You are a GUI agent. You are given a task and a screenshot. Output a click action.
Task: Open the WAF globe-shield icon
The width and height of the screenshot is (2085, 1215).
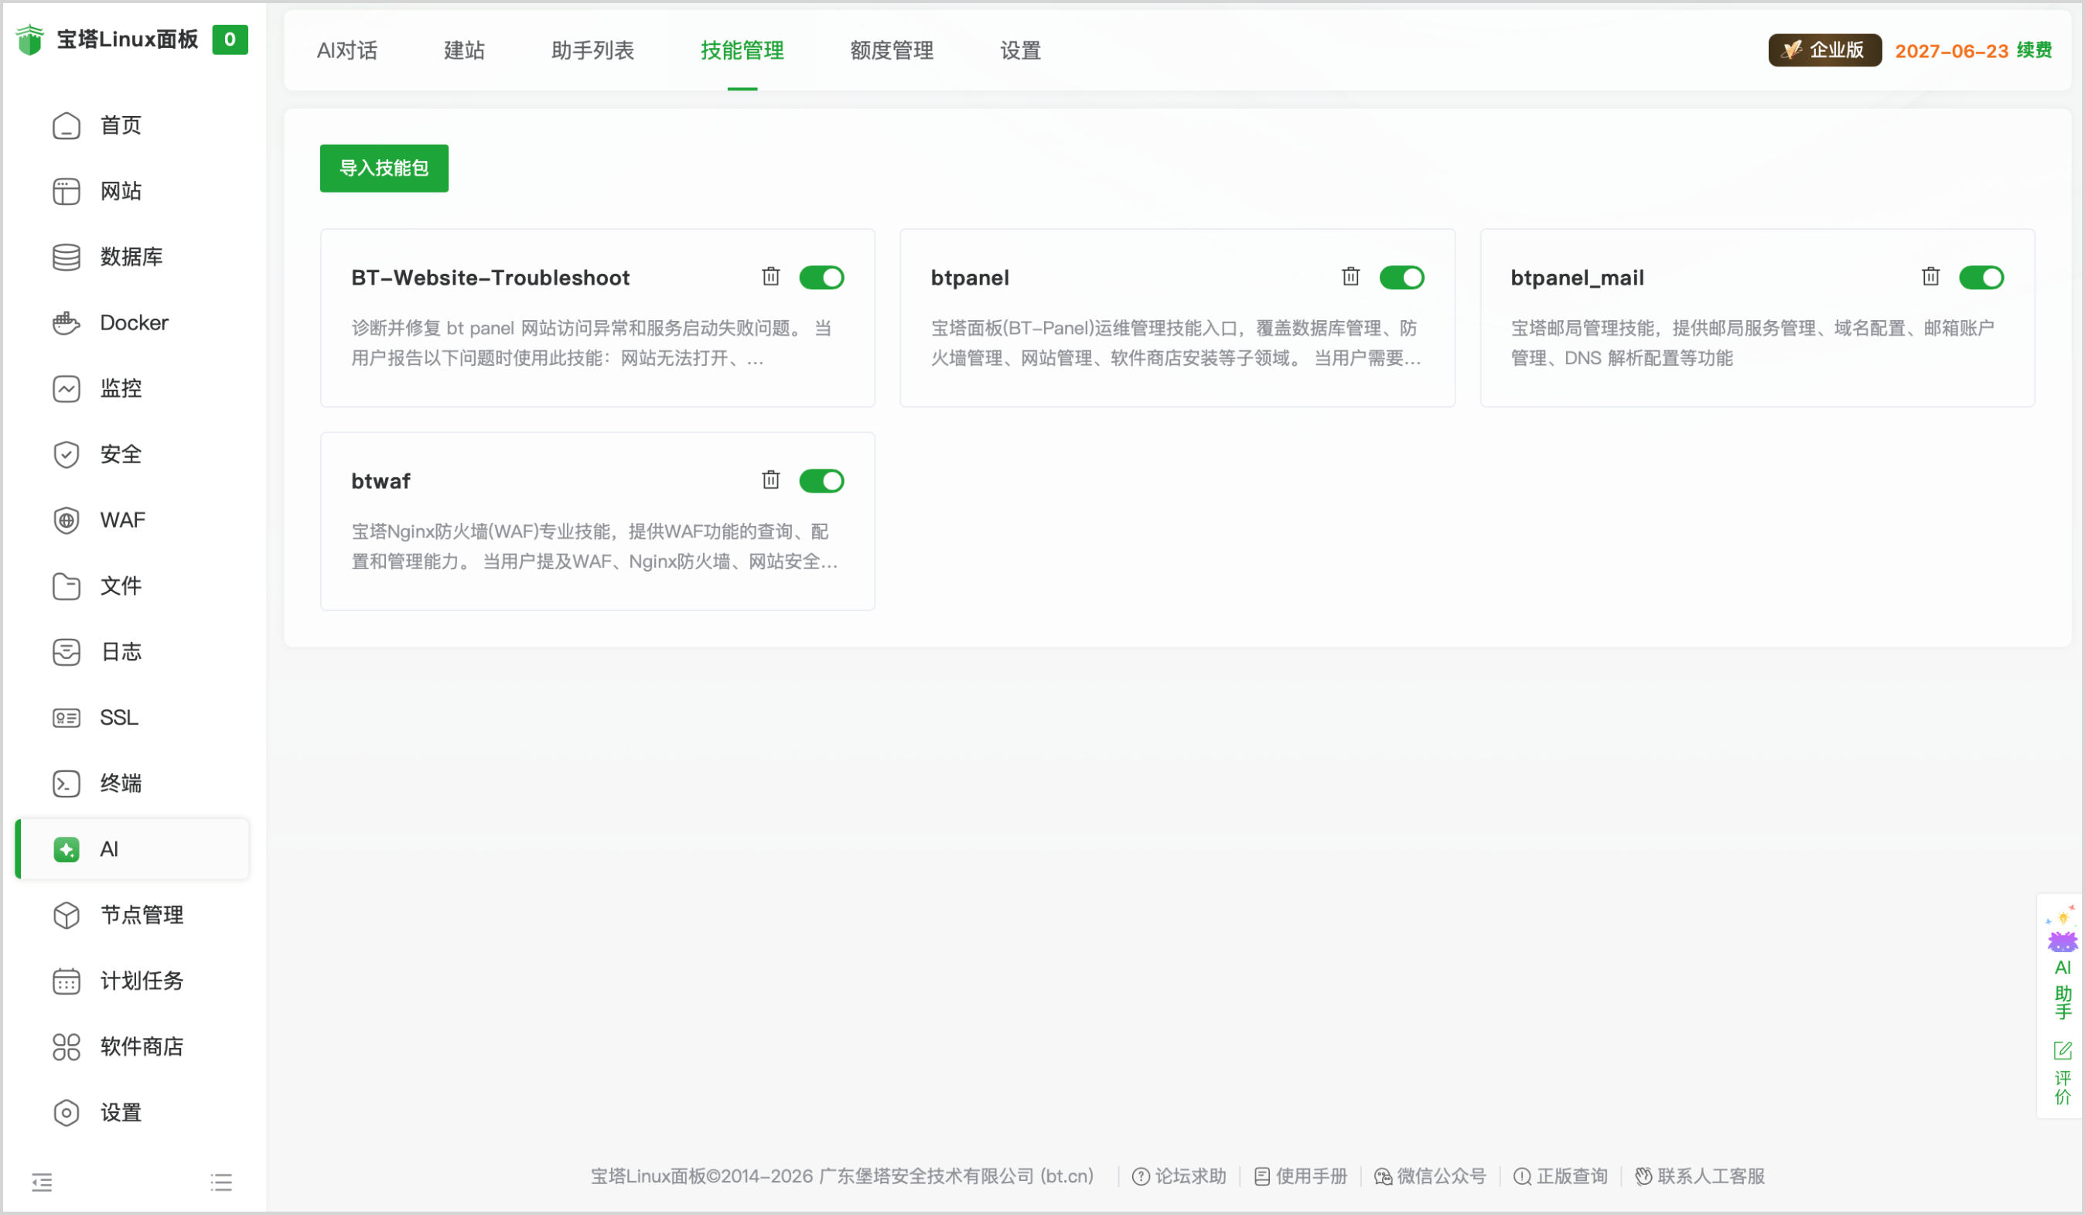point(67,520)
